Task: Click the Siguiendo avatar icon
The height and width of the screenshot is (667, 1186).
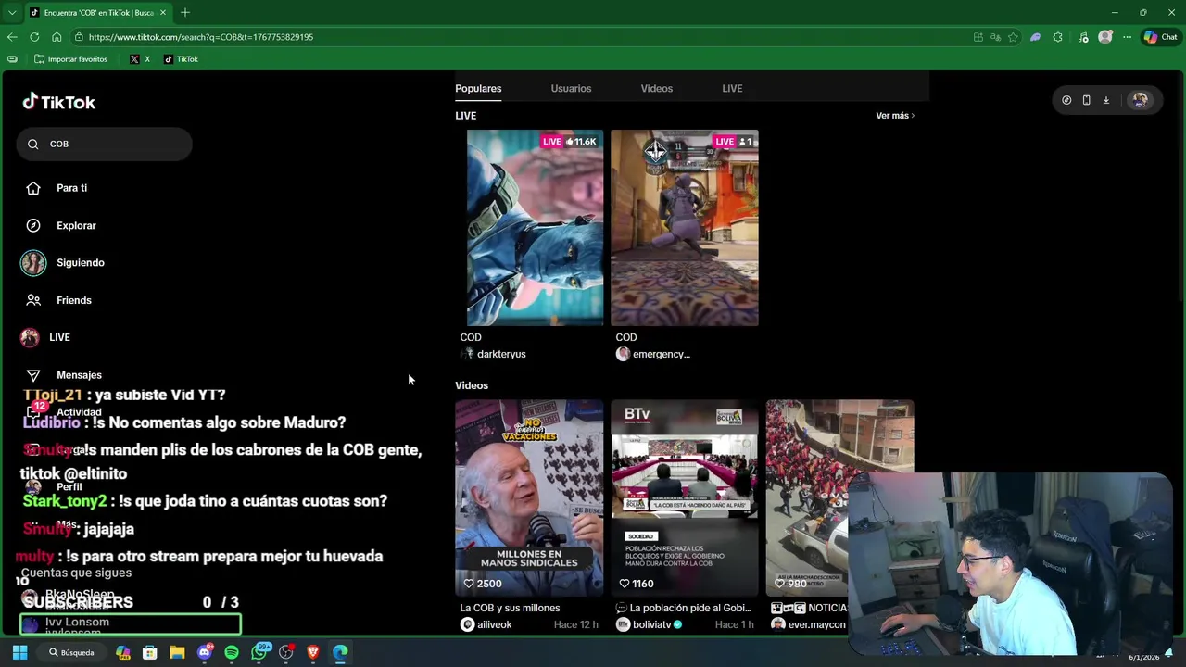Action: click(x=33, y=263)
